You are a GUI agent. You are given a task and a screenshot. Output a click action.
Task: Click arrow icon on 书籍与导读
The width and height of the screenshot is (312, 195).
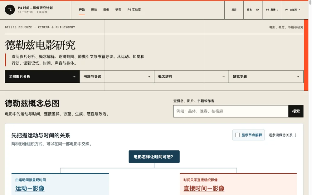click(x=149, y=77)
